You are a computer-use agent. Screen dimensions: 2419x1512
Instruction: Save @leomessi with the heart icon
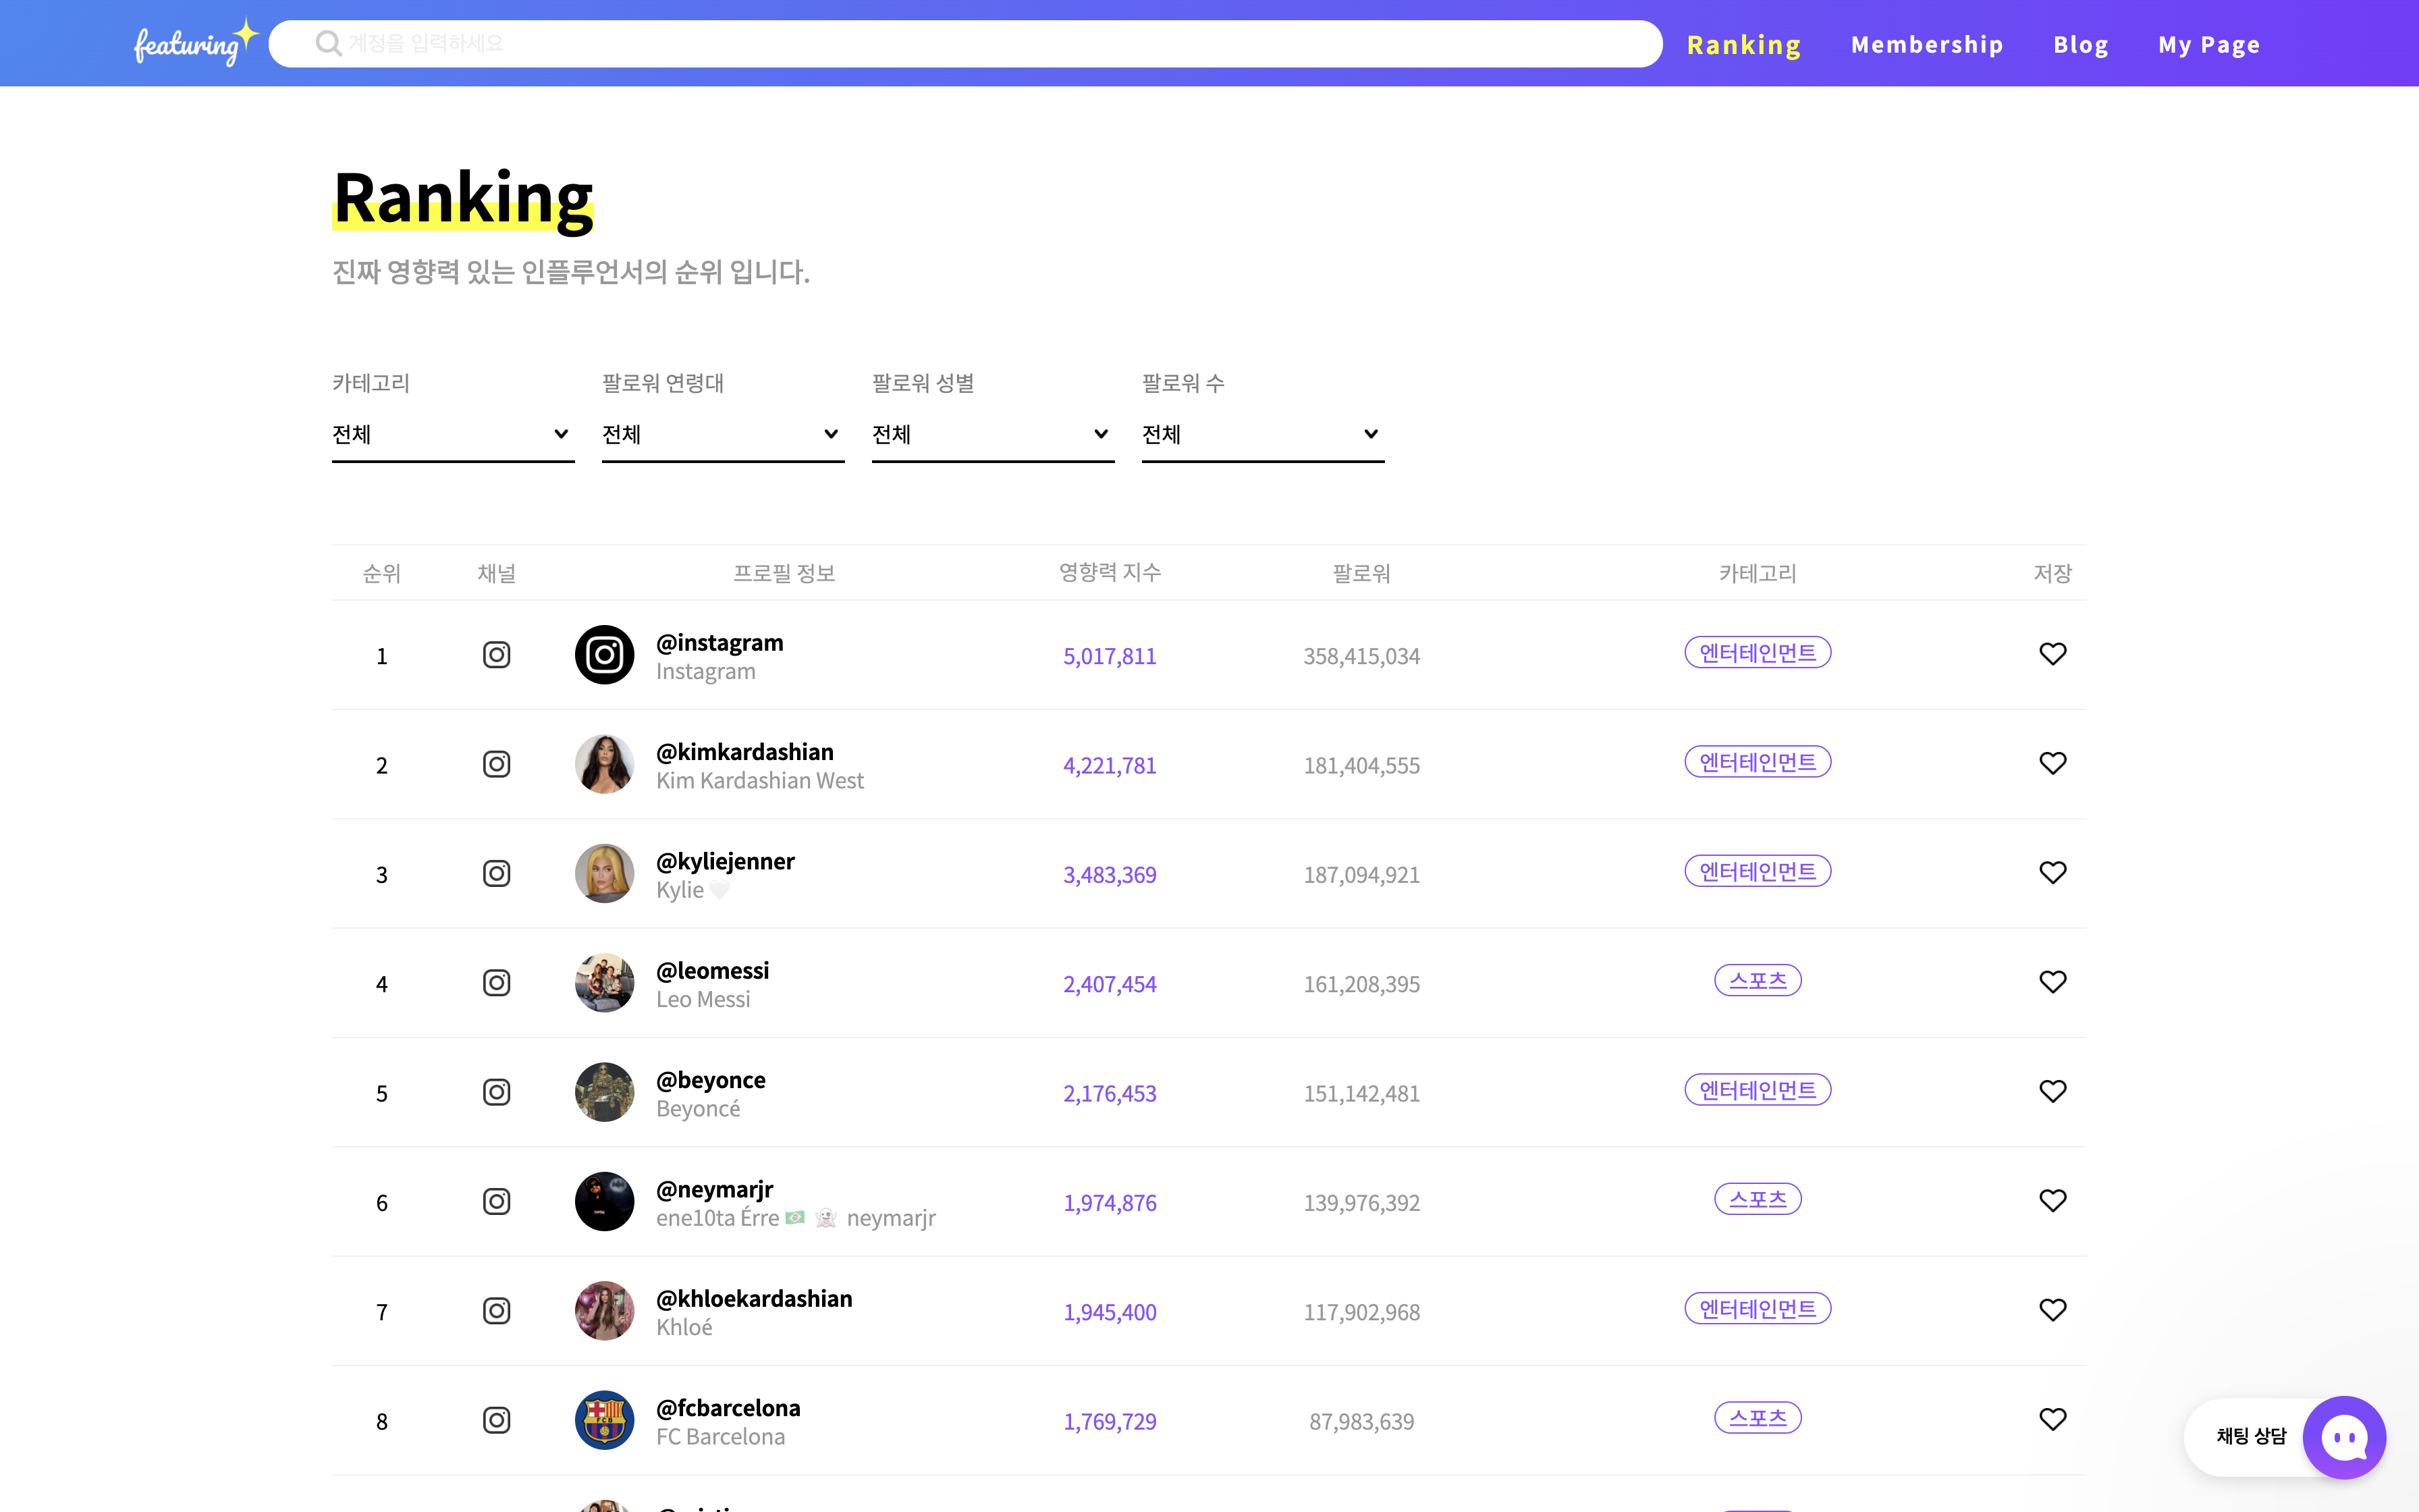click(x=2052, y=982)
